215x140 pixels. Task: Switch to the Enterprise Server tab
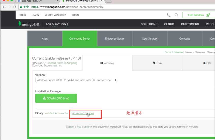(115, 39)
